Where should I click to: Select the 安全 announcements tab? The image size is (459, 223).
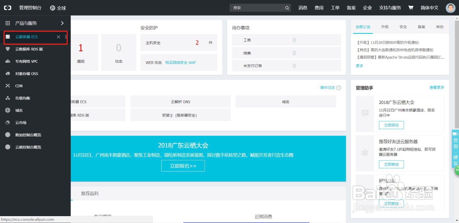pos(403,27)
